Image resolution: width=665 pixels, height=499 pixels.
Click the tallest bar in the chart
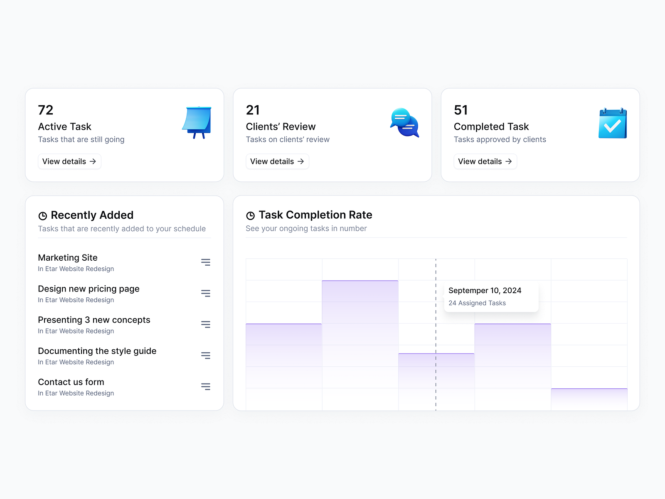(x=360, y=333)
